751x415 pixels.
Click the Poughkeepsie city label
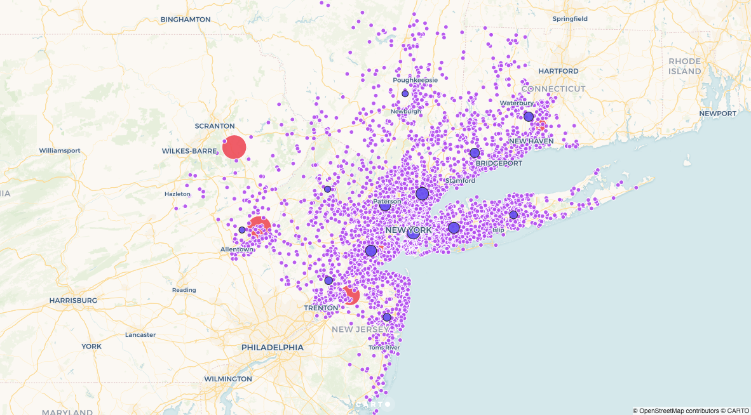[x=416, y=81]
